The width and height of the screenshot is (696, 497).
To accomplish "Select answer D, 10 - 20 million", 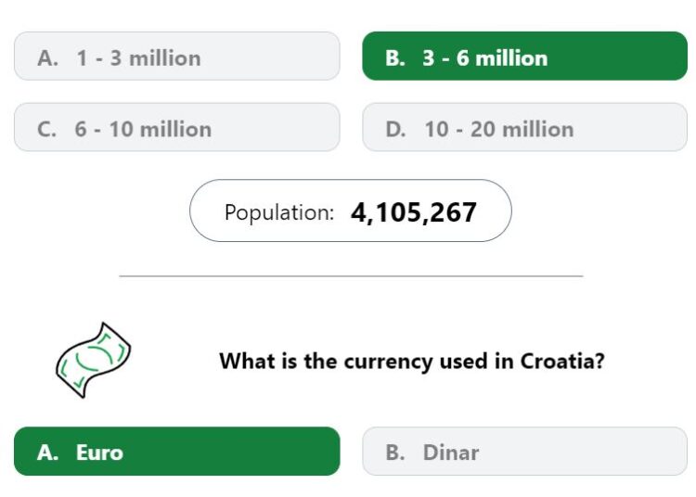I will [524, 127].
